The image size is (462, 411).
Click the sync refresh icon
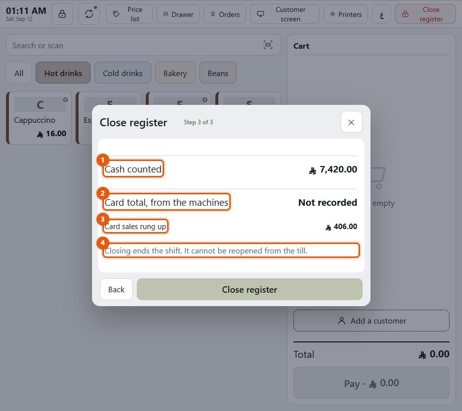tap(89, 14)
